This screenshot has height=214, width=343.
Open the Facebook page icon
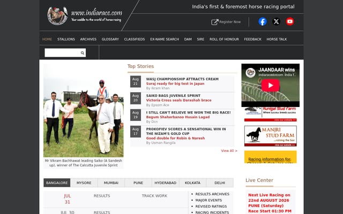click(263, 21)
